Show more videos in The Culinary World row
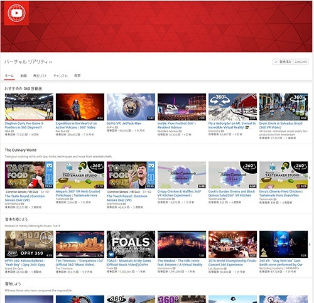The width and height of the screenshot is (314, 303). pyautogui.click(x=310, y=178)
